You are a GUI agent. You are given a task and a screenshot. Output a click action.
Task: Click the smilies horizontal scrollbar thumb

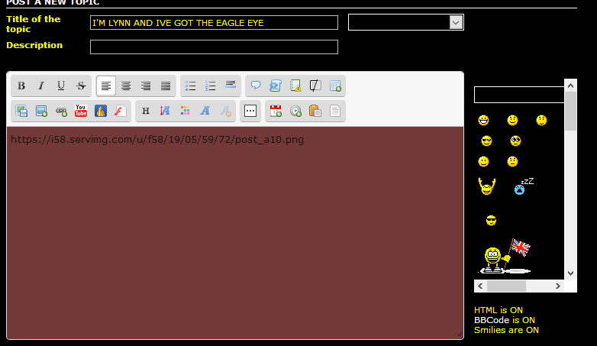point(506,286)
